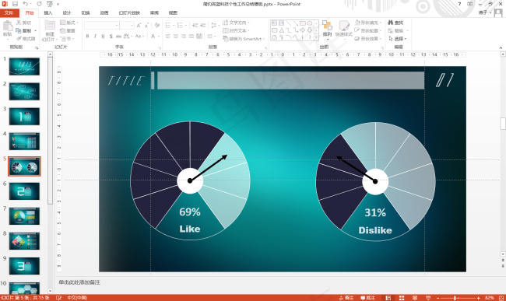Select slide 7 thumbnail

click(x=24, y=216)
